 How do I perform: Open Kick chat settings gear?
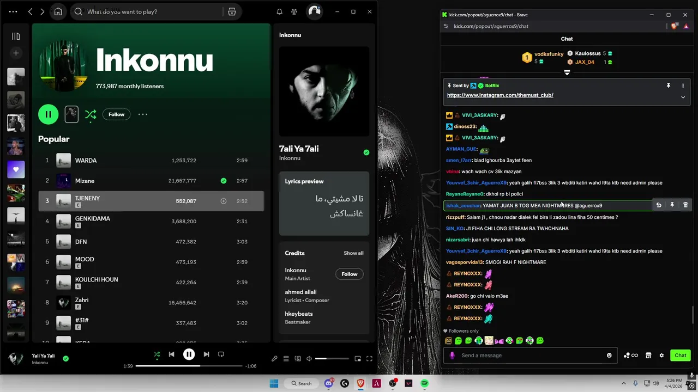click(661, 356)
